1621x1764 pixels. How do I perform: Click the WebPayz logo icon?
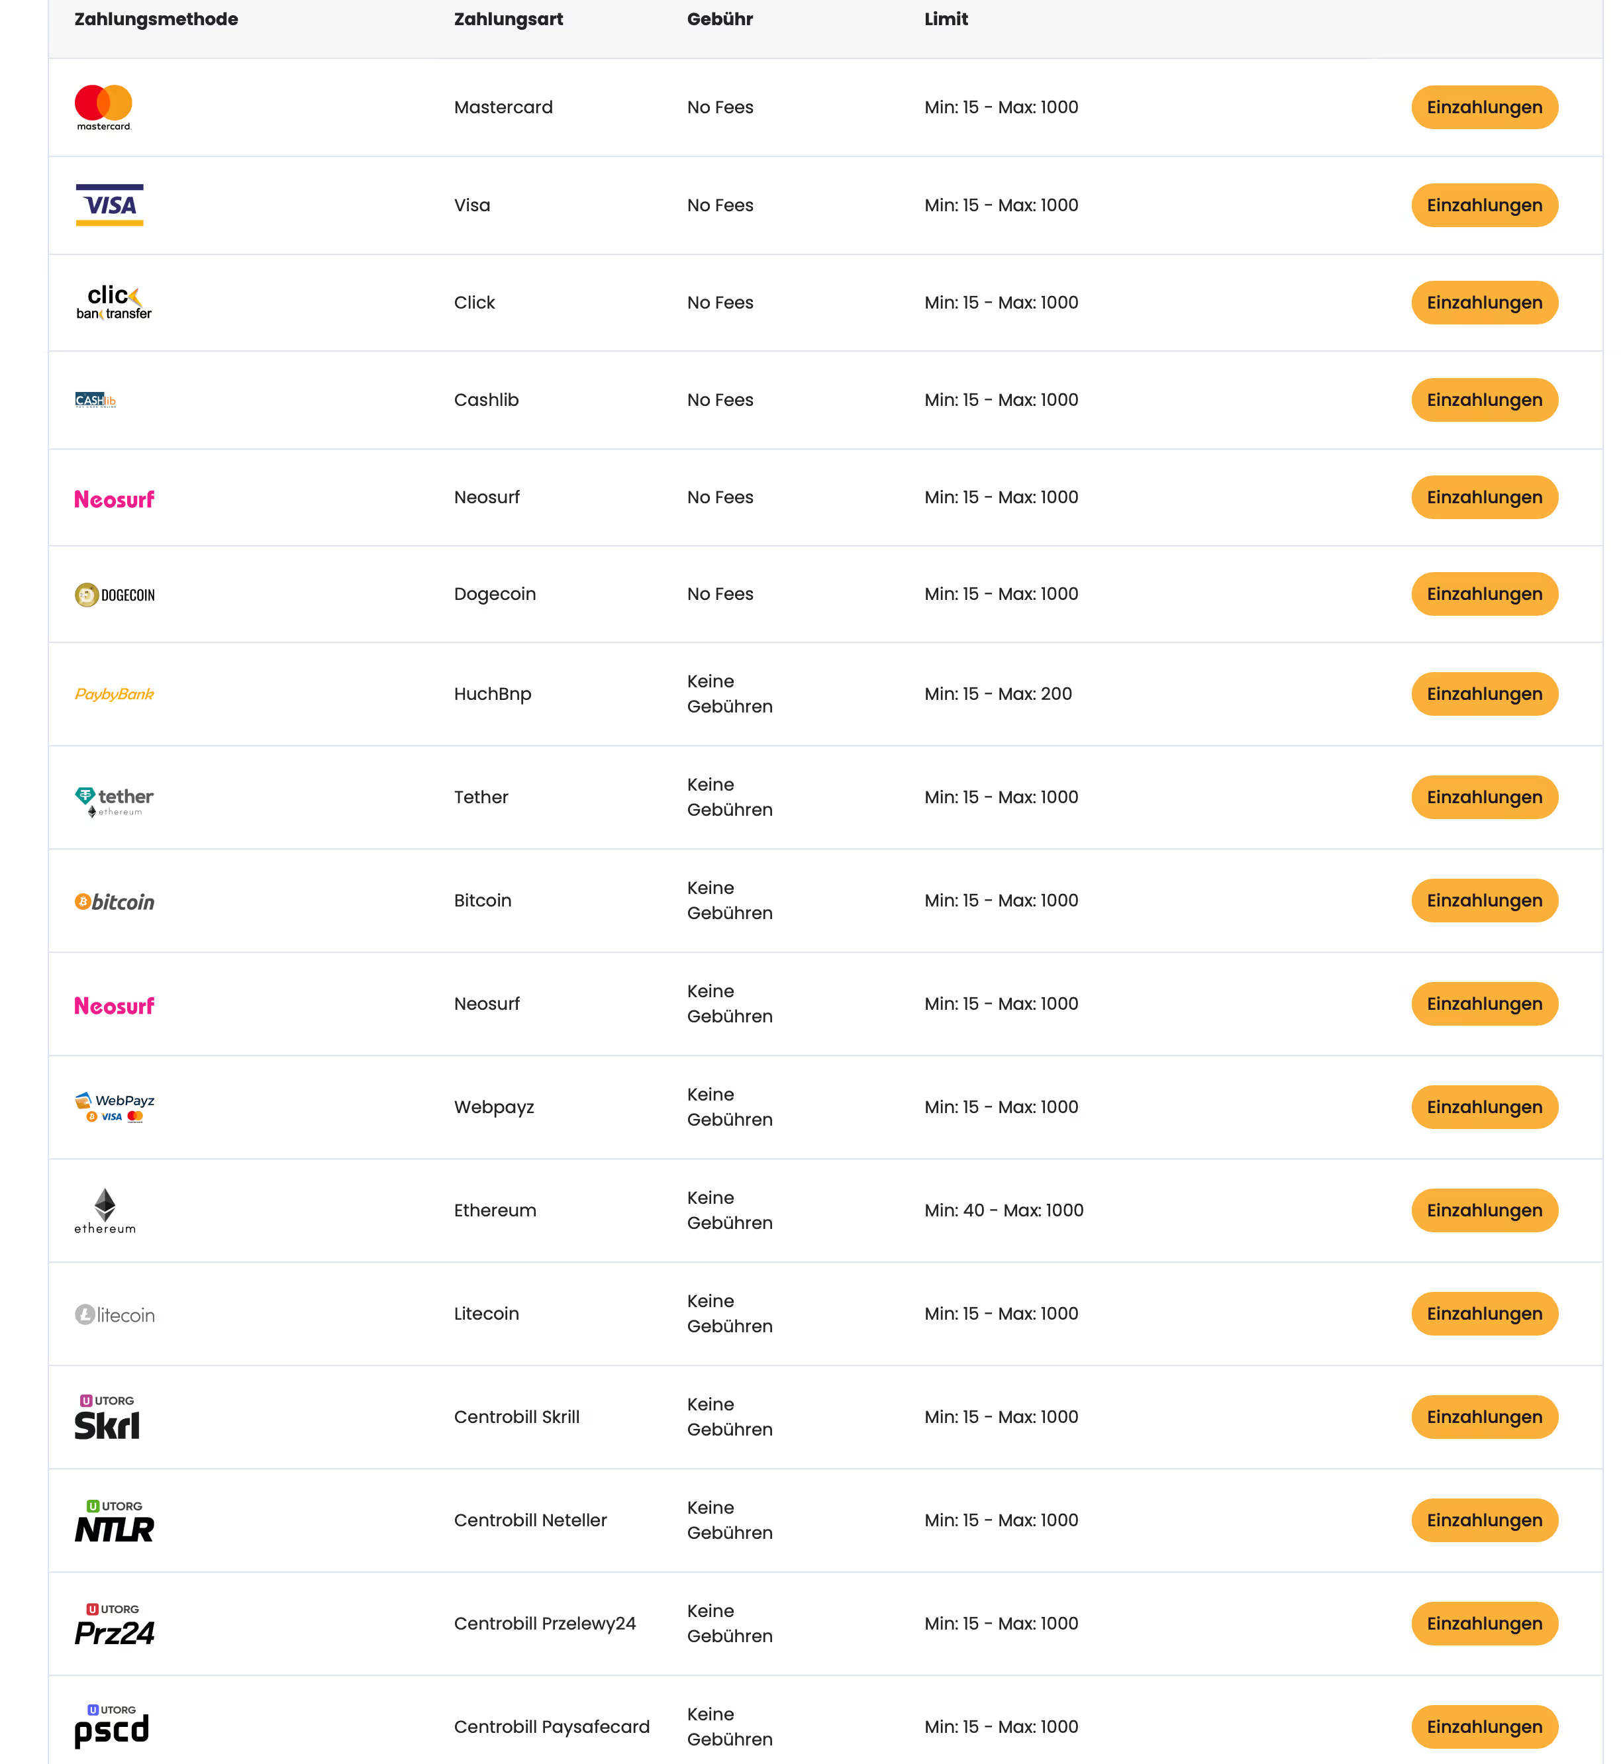114,1107
